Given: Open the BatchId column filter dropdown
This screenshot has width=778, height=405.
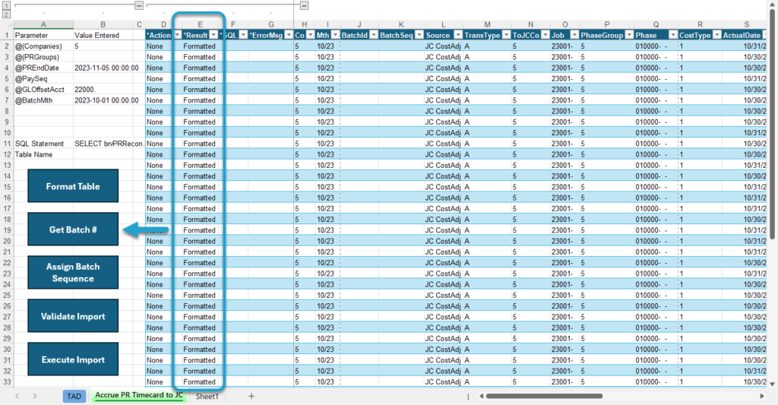Looking at the screenshot, I should (x=374, y=35).
